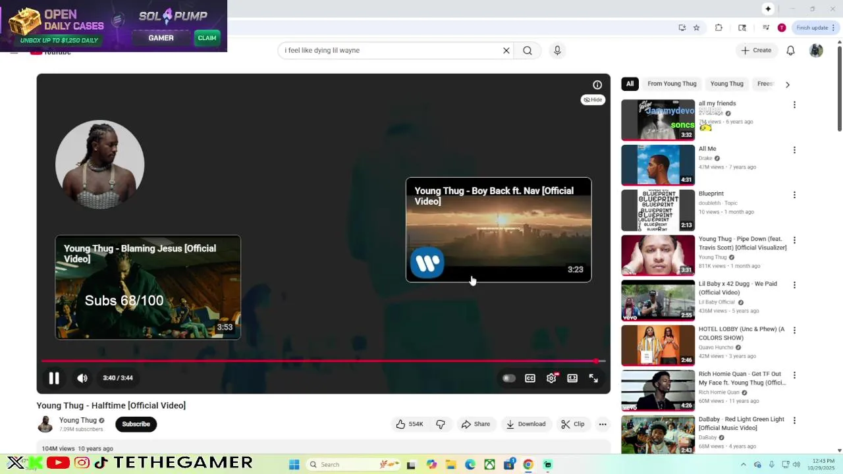This screenshot has height=474, width=843.
Task: Install page as app icon
Action: click(682, 28)
